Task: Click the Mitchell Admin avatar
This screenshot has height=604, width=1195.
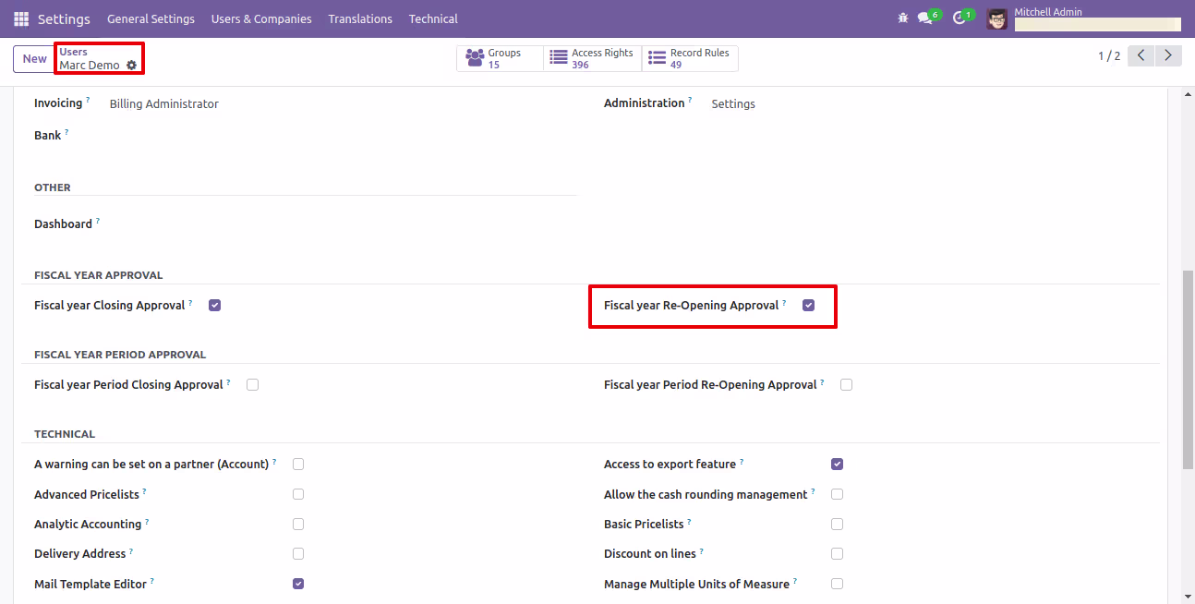Action: pos(996,18)
